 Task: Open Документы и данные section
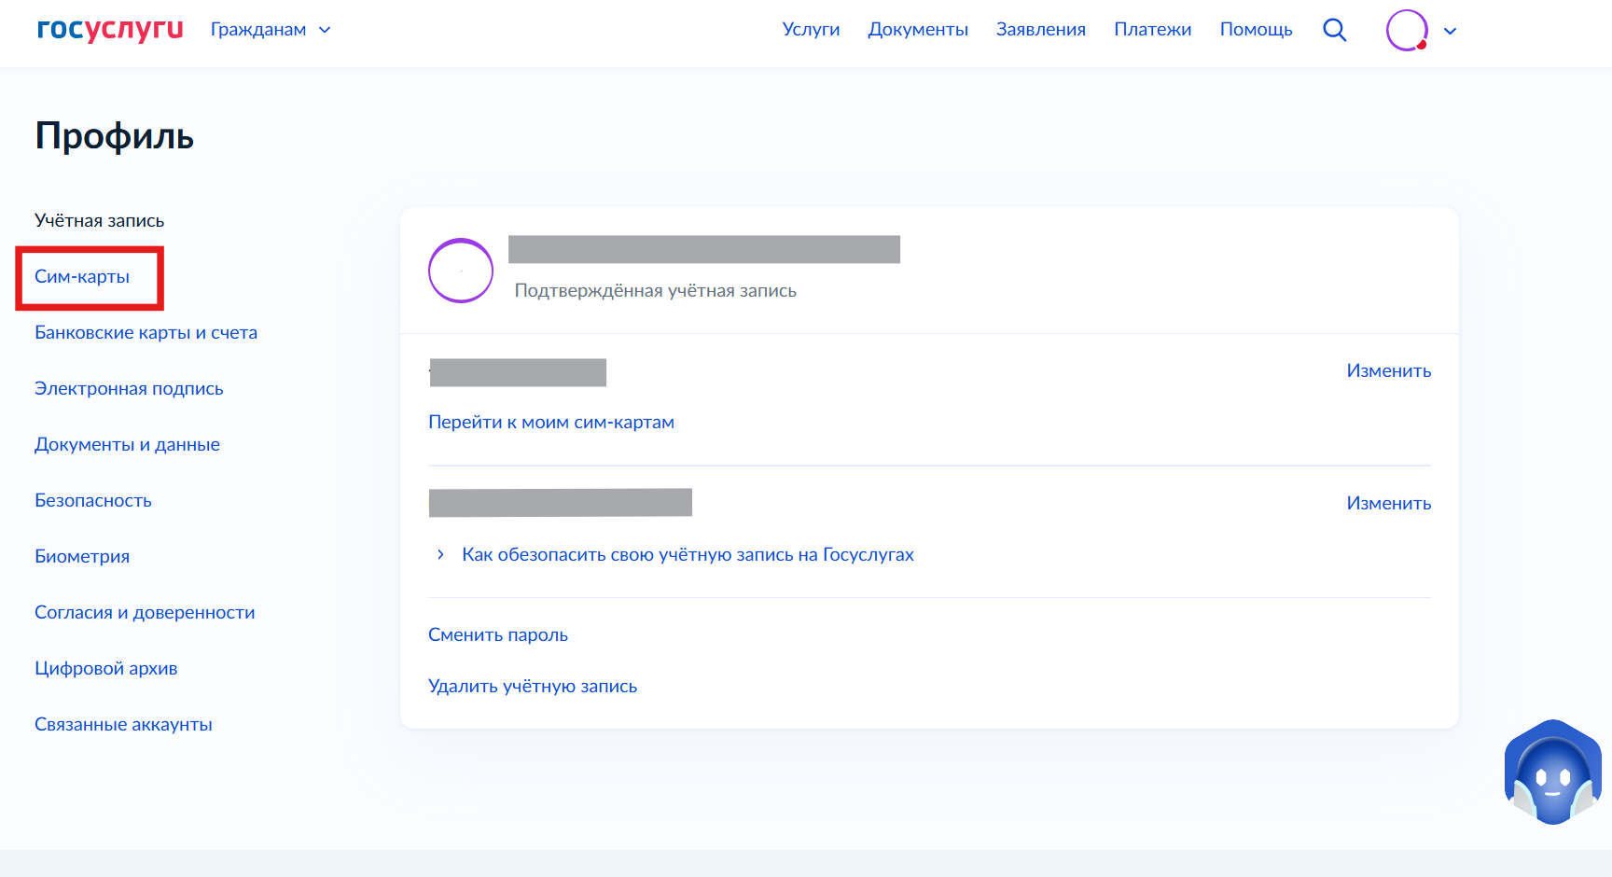(127, 445)
